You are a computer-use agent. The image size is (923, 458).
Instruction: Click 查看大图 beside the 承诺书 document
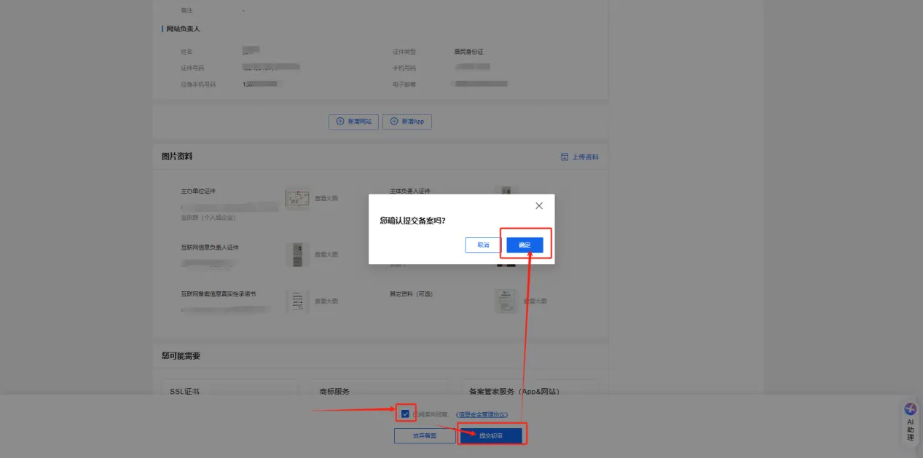pyautogui.click(x=326, y=301)
